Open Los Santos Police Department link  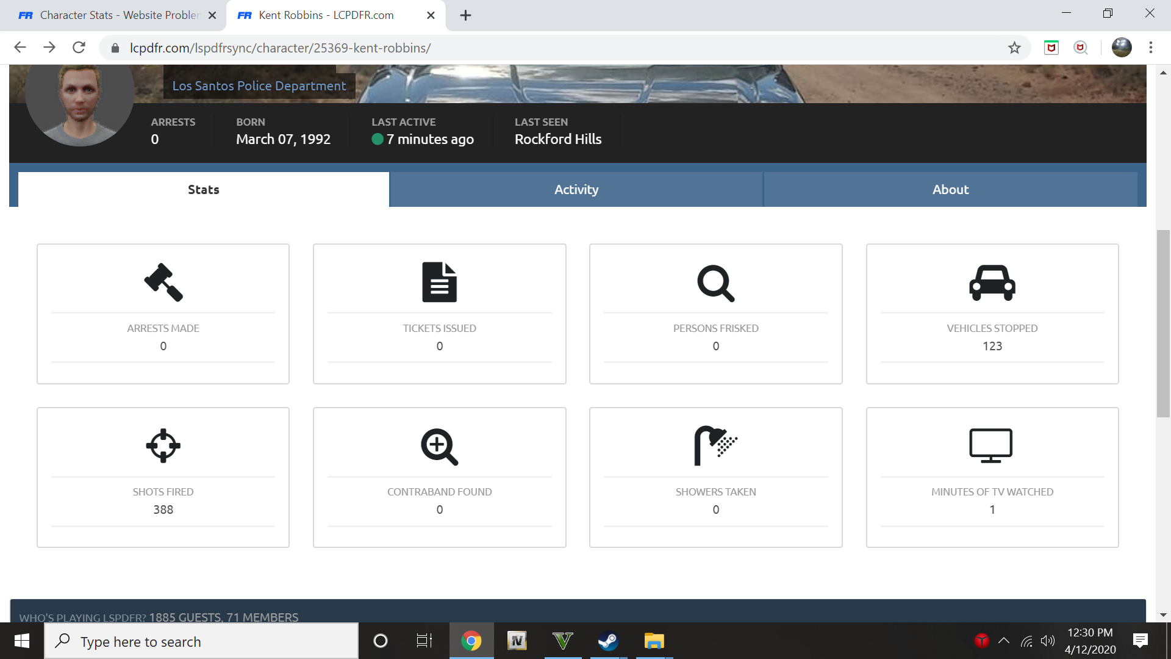[x=259, y=86]
